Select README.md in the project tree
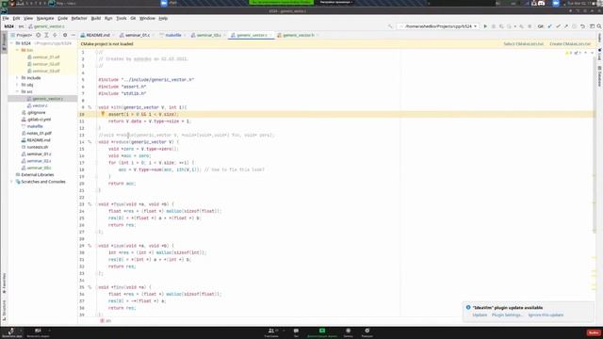603x339 pixels. tap(38, 140)
